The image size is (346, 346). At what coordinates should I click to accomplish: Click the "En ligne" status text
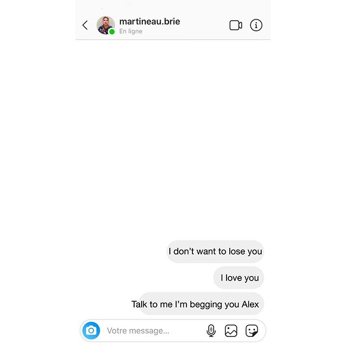coord(131,31)
